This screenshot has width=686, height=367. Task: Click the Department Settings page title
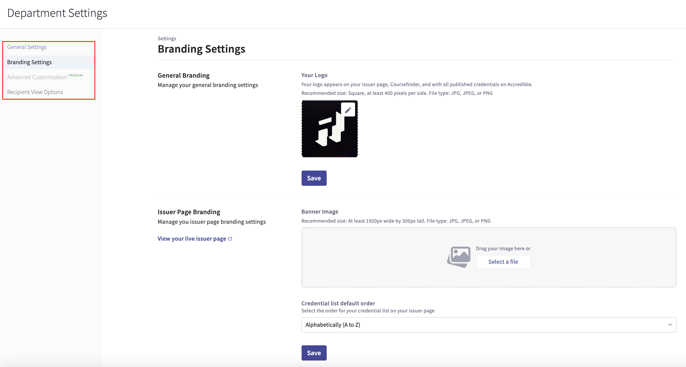coord(57,13)
